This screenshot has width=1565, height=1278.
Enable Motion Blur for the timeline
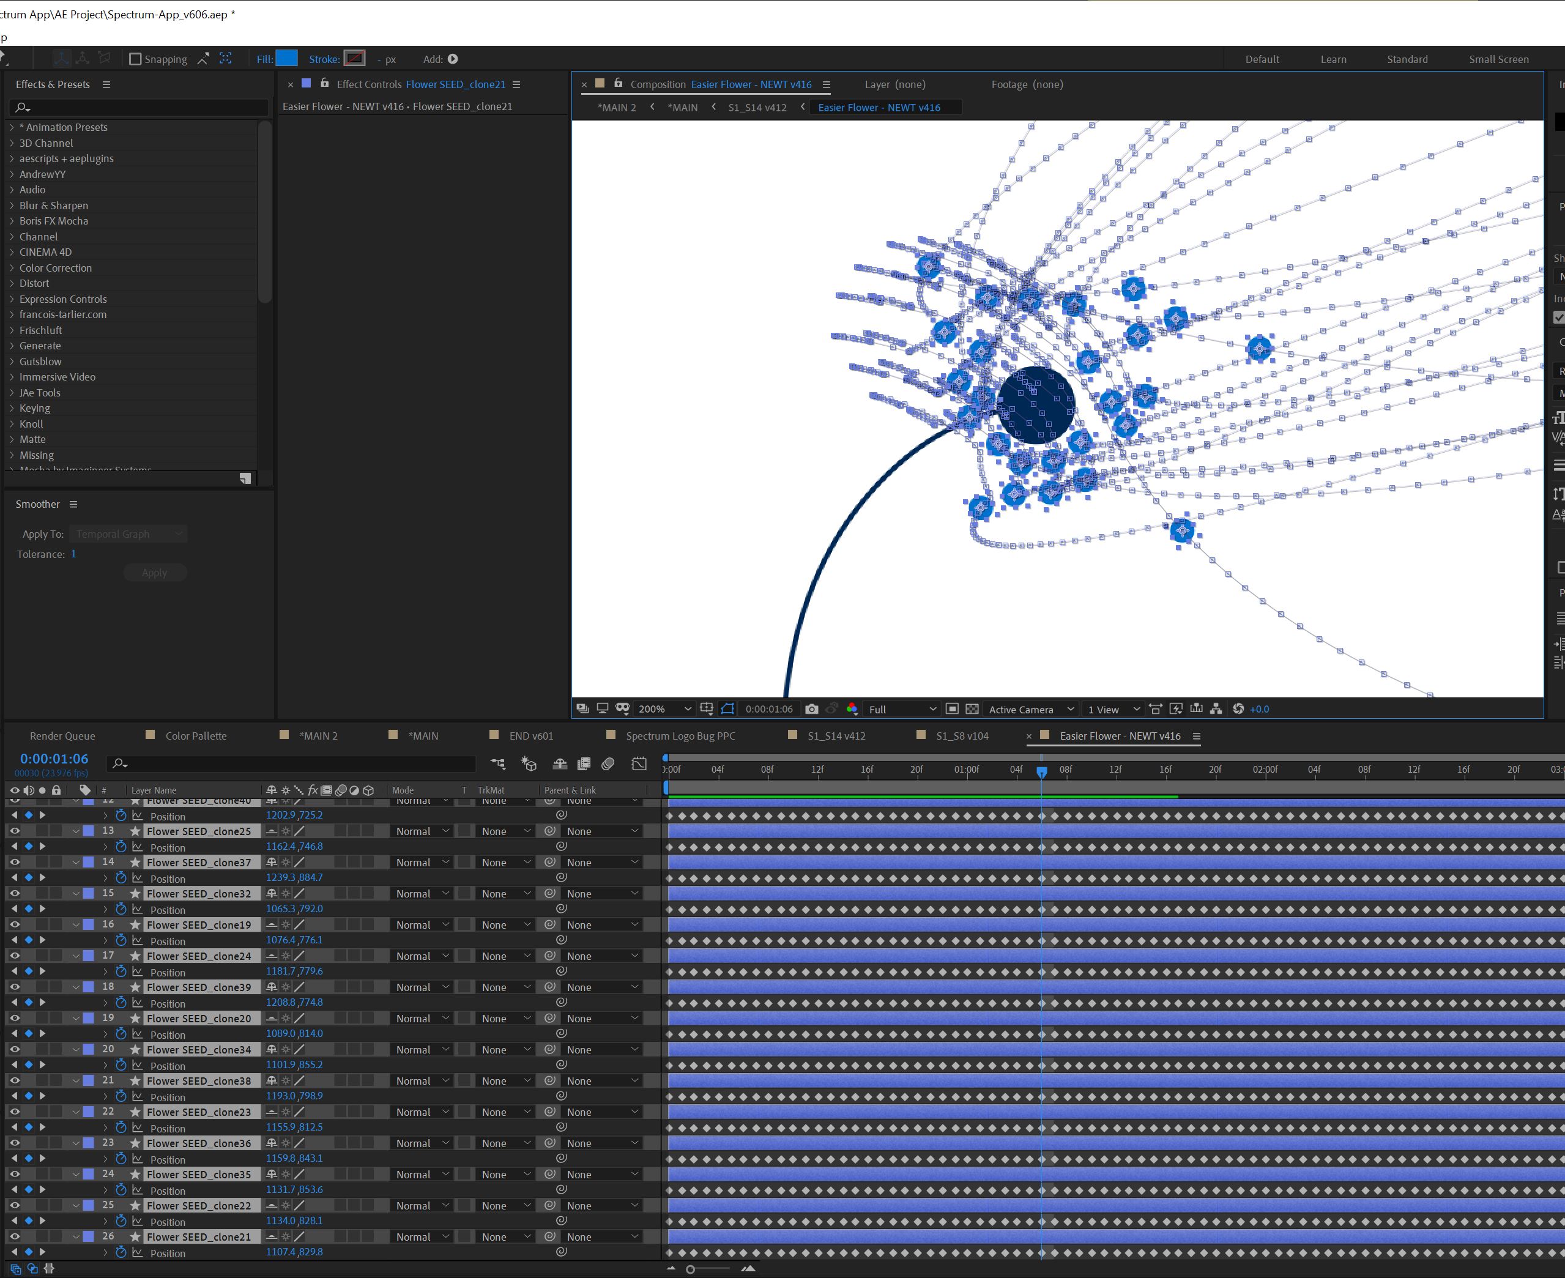click(608, 763)
